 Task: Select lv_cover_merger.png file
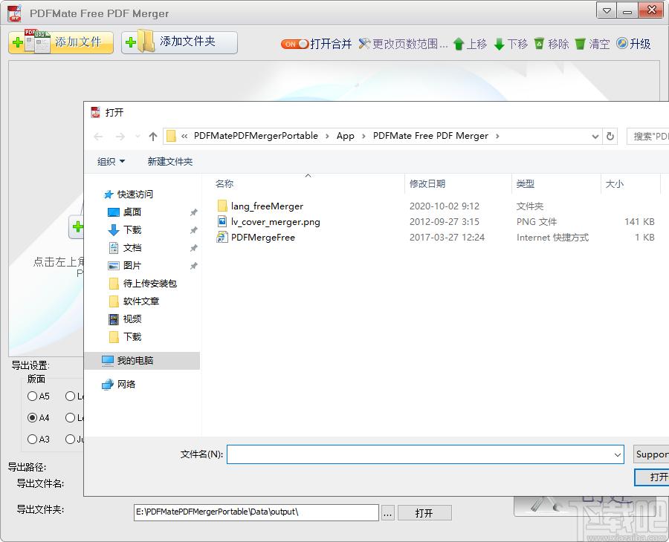(x=269, y=221)
